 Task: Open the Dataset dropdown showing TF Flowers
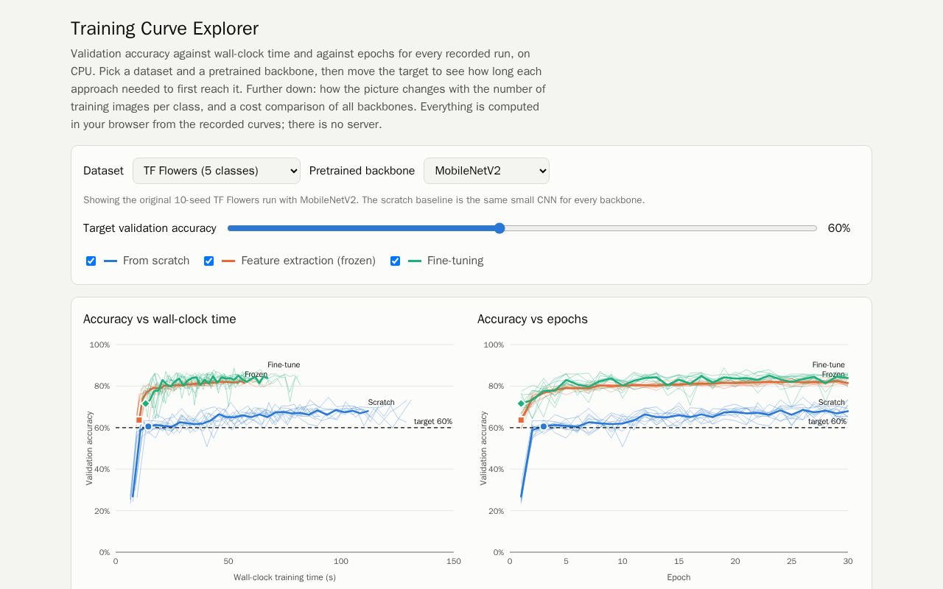217,171
